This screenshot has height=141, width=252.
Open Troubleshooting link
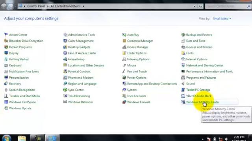coord(79,96)
